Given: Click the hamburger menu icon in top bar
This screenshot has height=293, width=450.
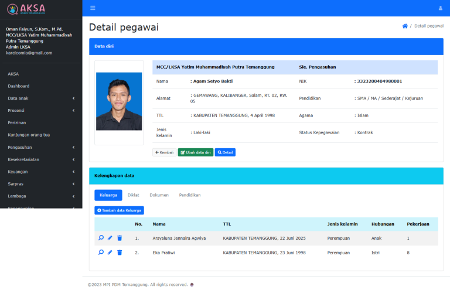Looking at the screenshot, I should point(93,8).
